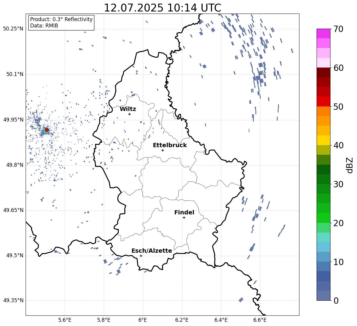This screenshot has height=326, width=357.
Task: Click the 49.65°N latitude label
Action: pos(13,210)
